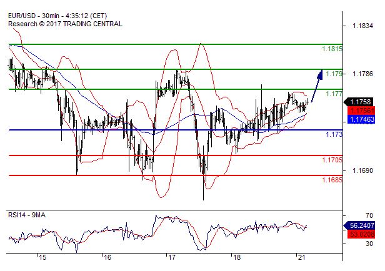Click the red 53.0208 RSI value tag
385x271 pixels.
(x=361, y=234)
